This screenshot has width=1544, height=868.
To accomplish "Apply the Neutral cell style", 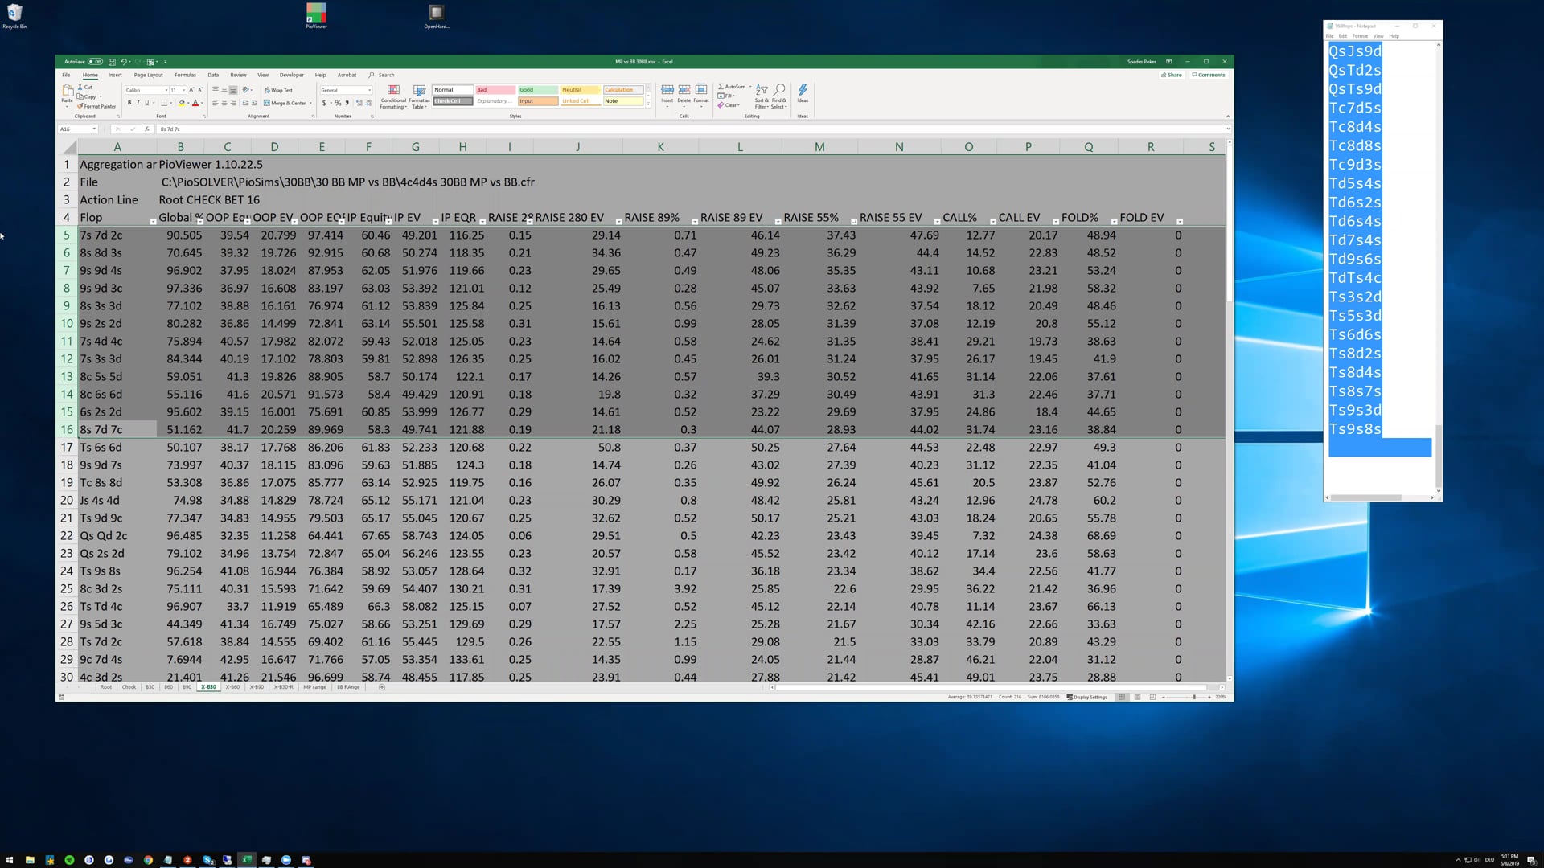I will [x=580, y=90].
